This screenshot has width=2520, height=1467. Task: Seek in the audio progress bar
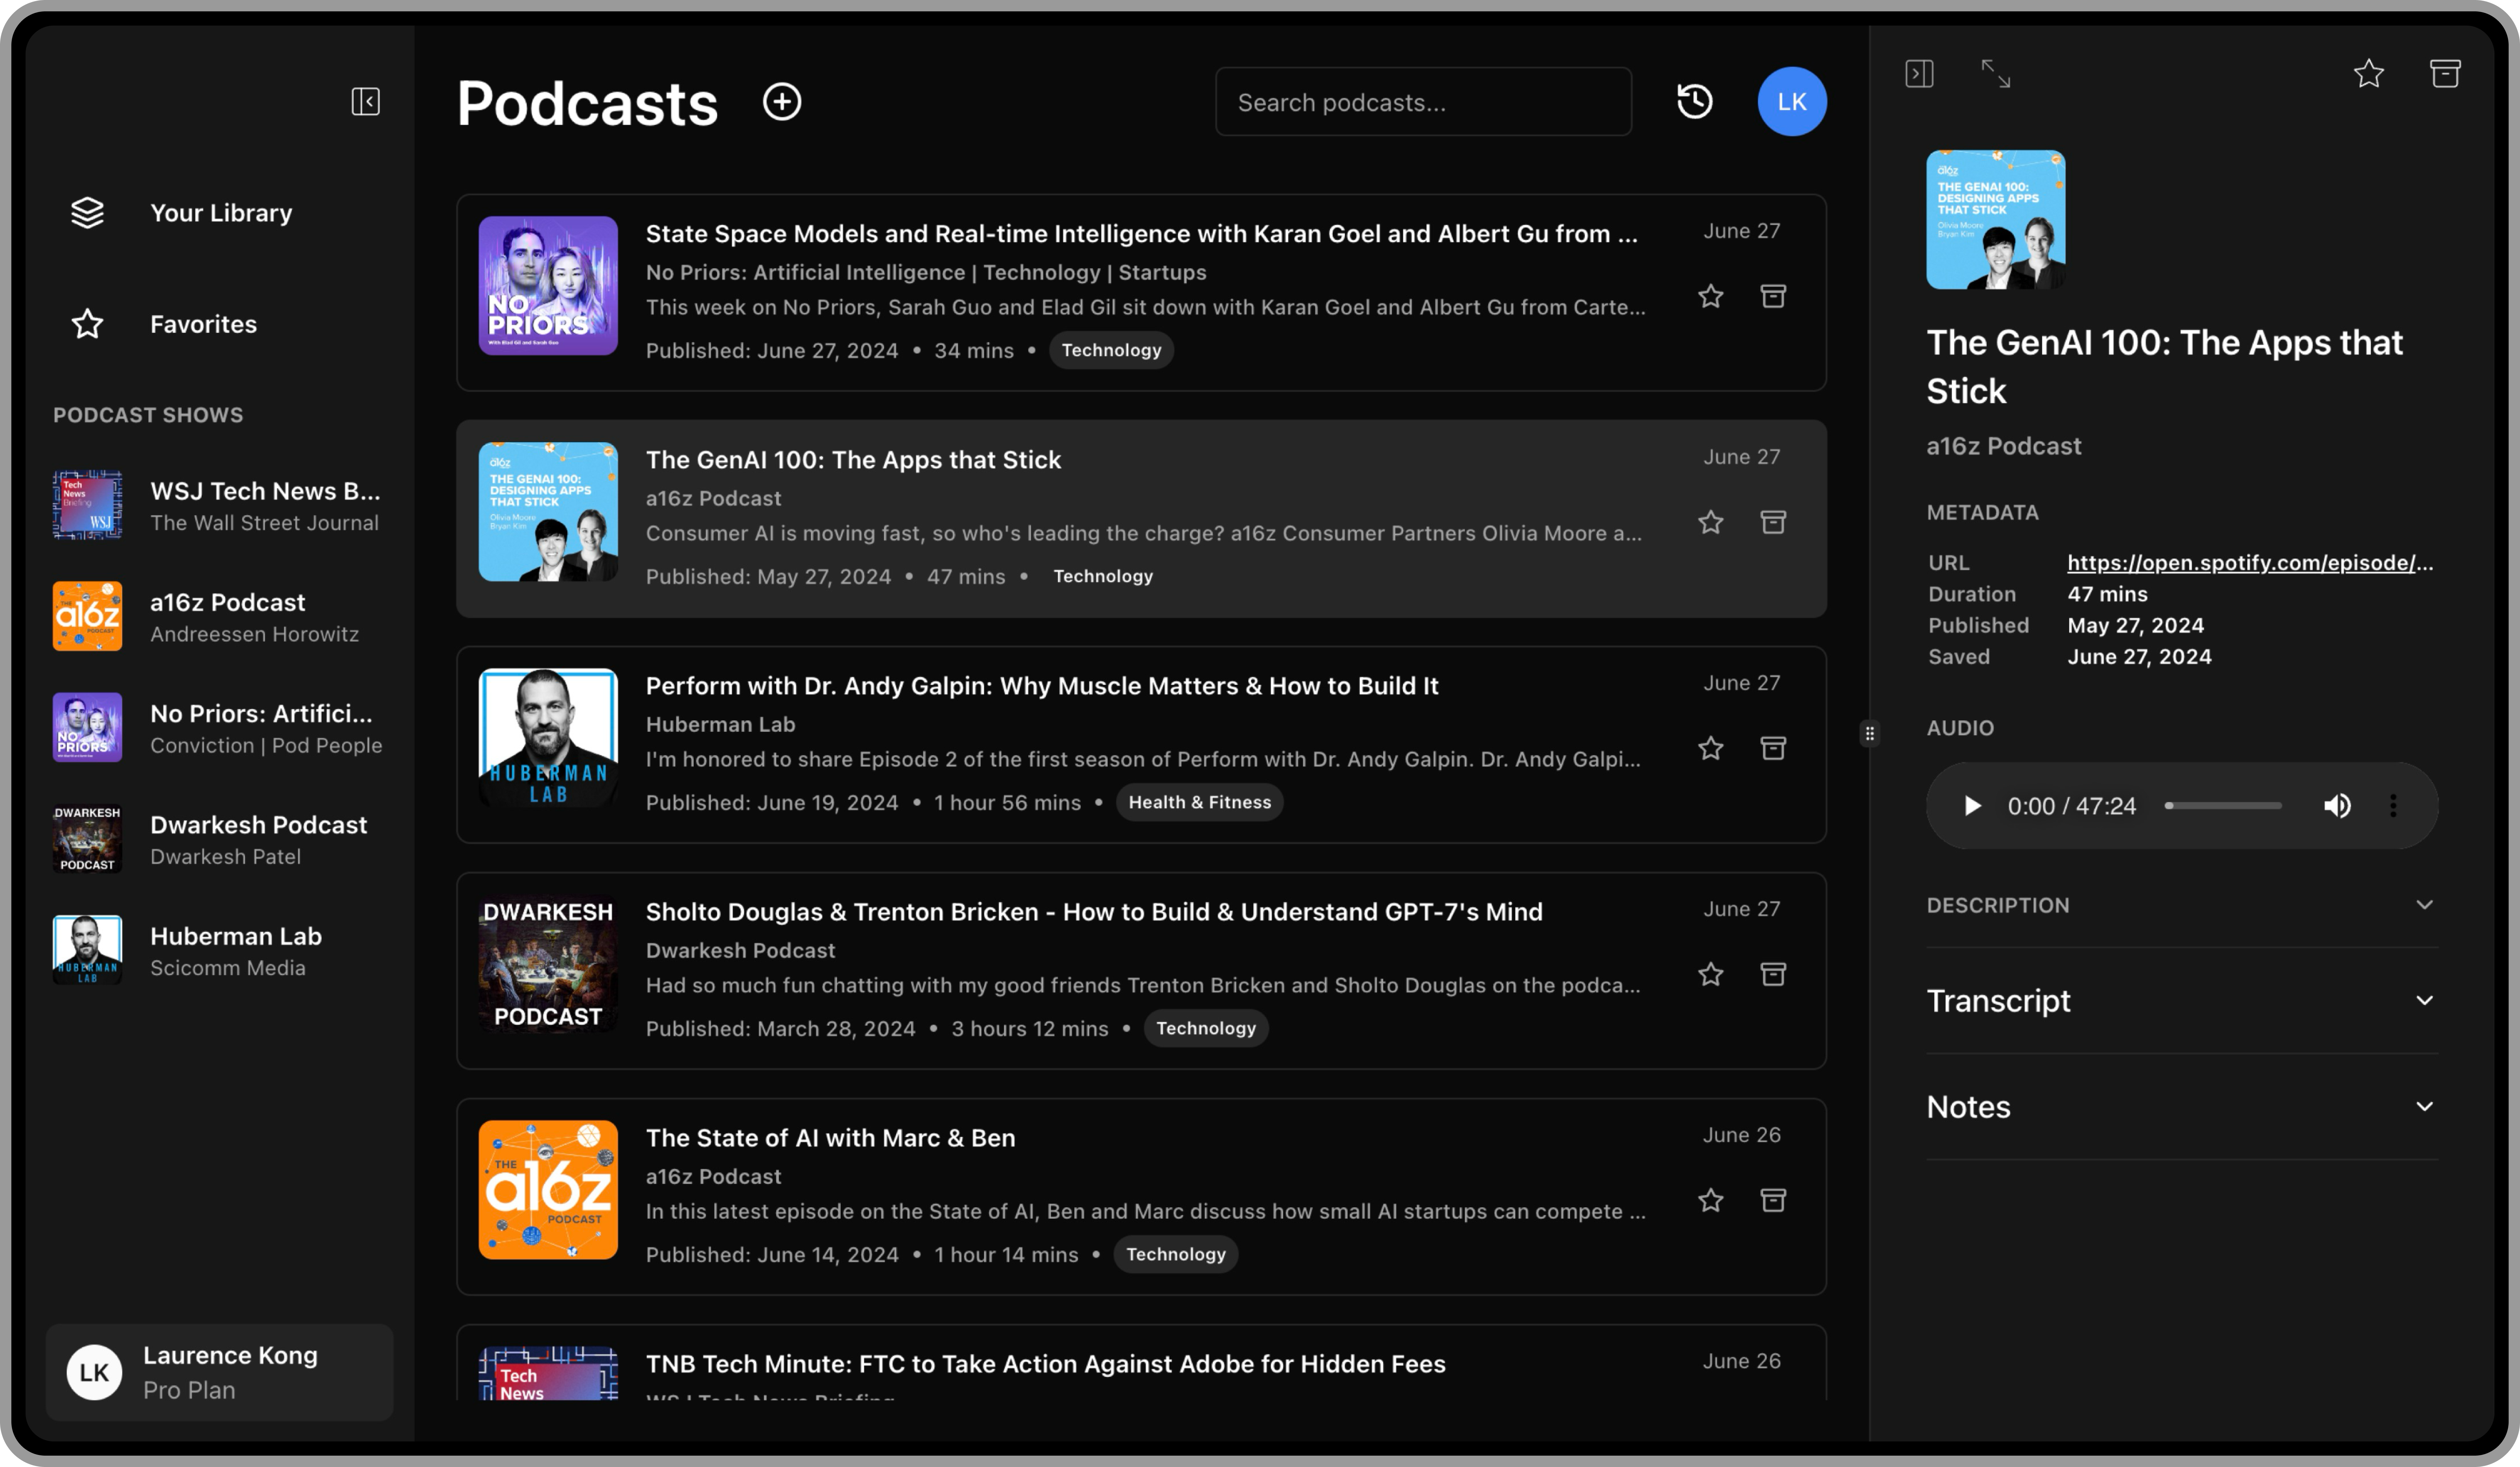2223,806
